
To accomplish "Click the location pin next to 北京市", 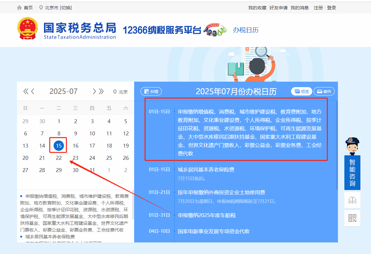I will coord(41,7).
